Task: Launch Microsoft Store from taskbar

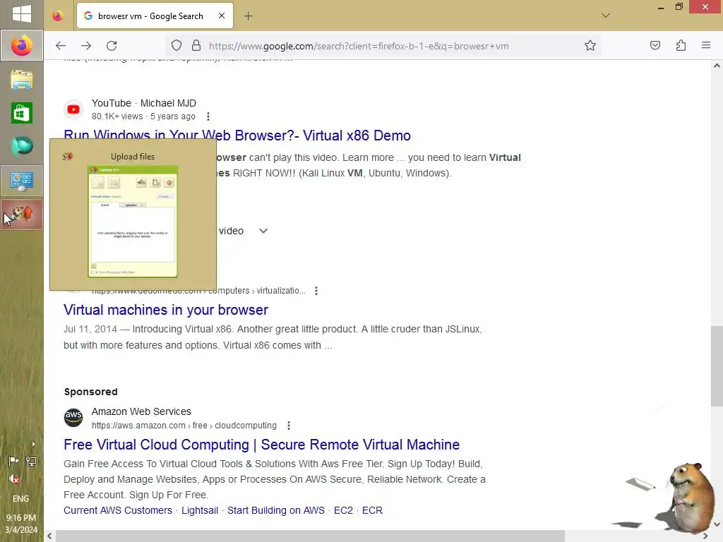Action: click(x=22, y=113)
